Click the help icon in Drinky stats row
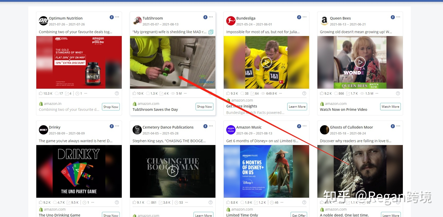The height and width of the screenshot is (217, 443). pyautogui.click(x=117, y=202)
